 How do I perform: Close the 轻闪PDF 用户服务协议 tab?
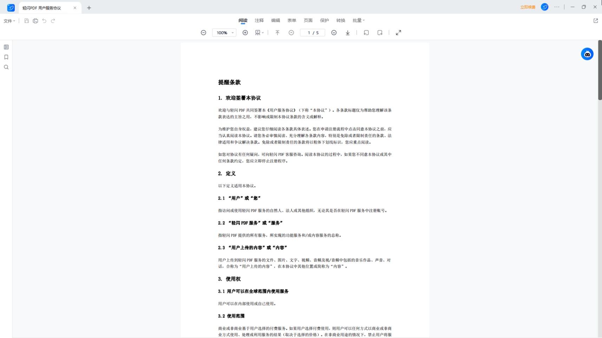click(75, 8)
